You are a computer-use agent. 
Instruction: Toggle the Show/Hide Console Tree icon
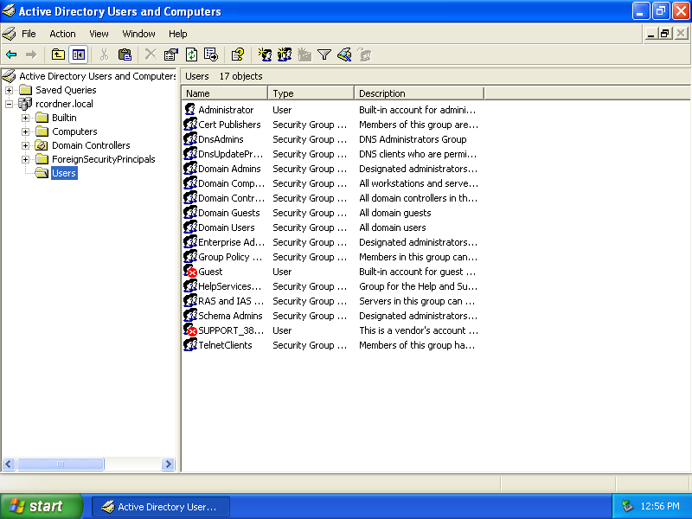point(79,54)
